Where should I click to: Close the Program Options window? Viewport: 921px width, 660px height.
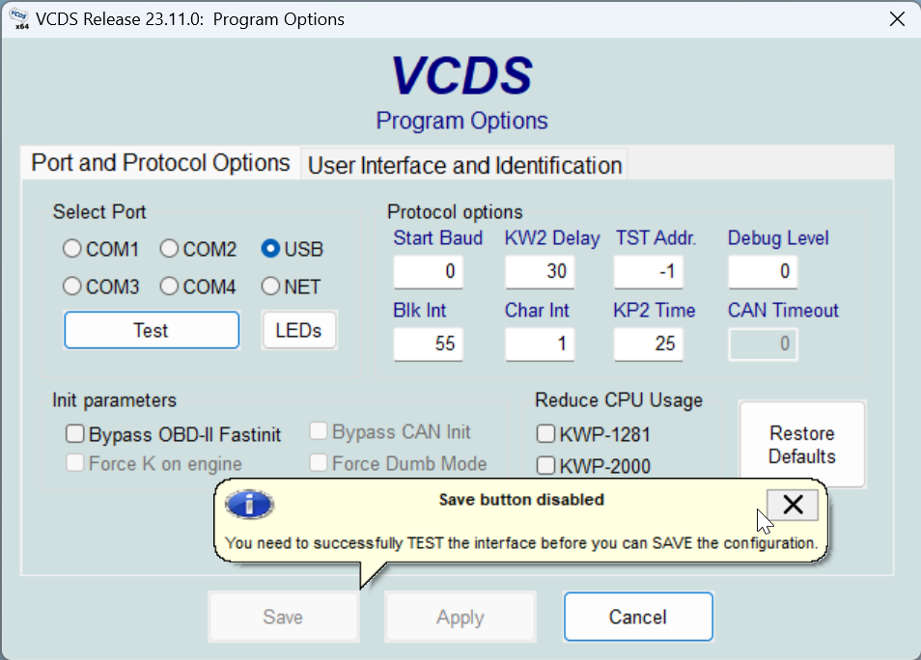(897, 18)
